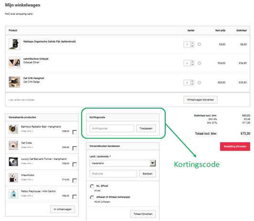254x221 pixels.
Task: Decrease quantity of Cat Crib Hangmat
Action: click(x=192, y=84)
